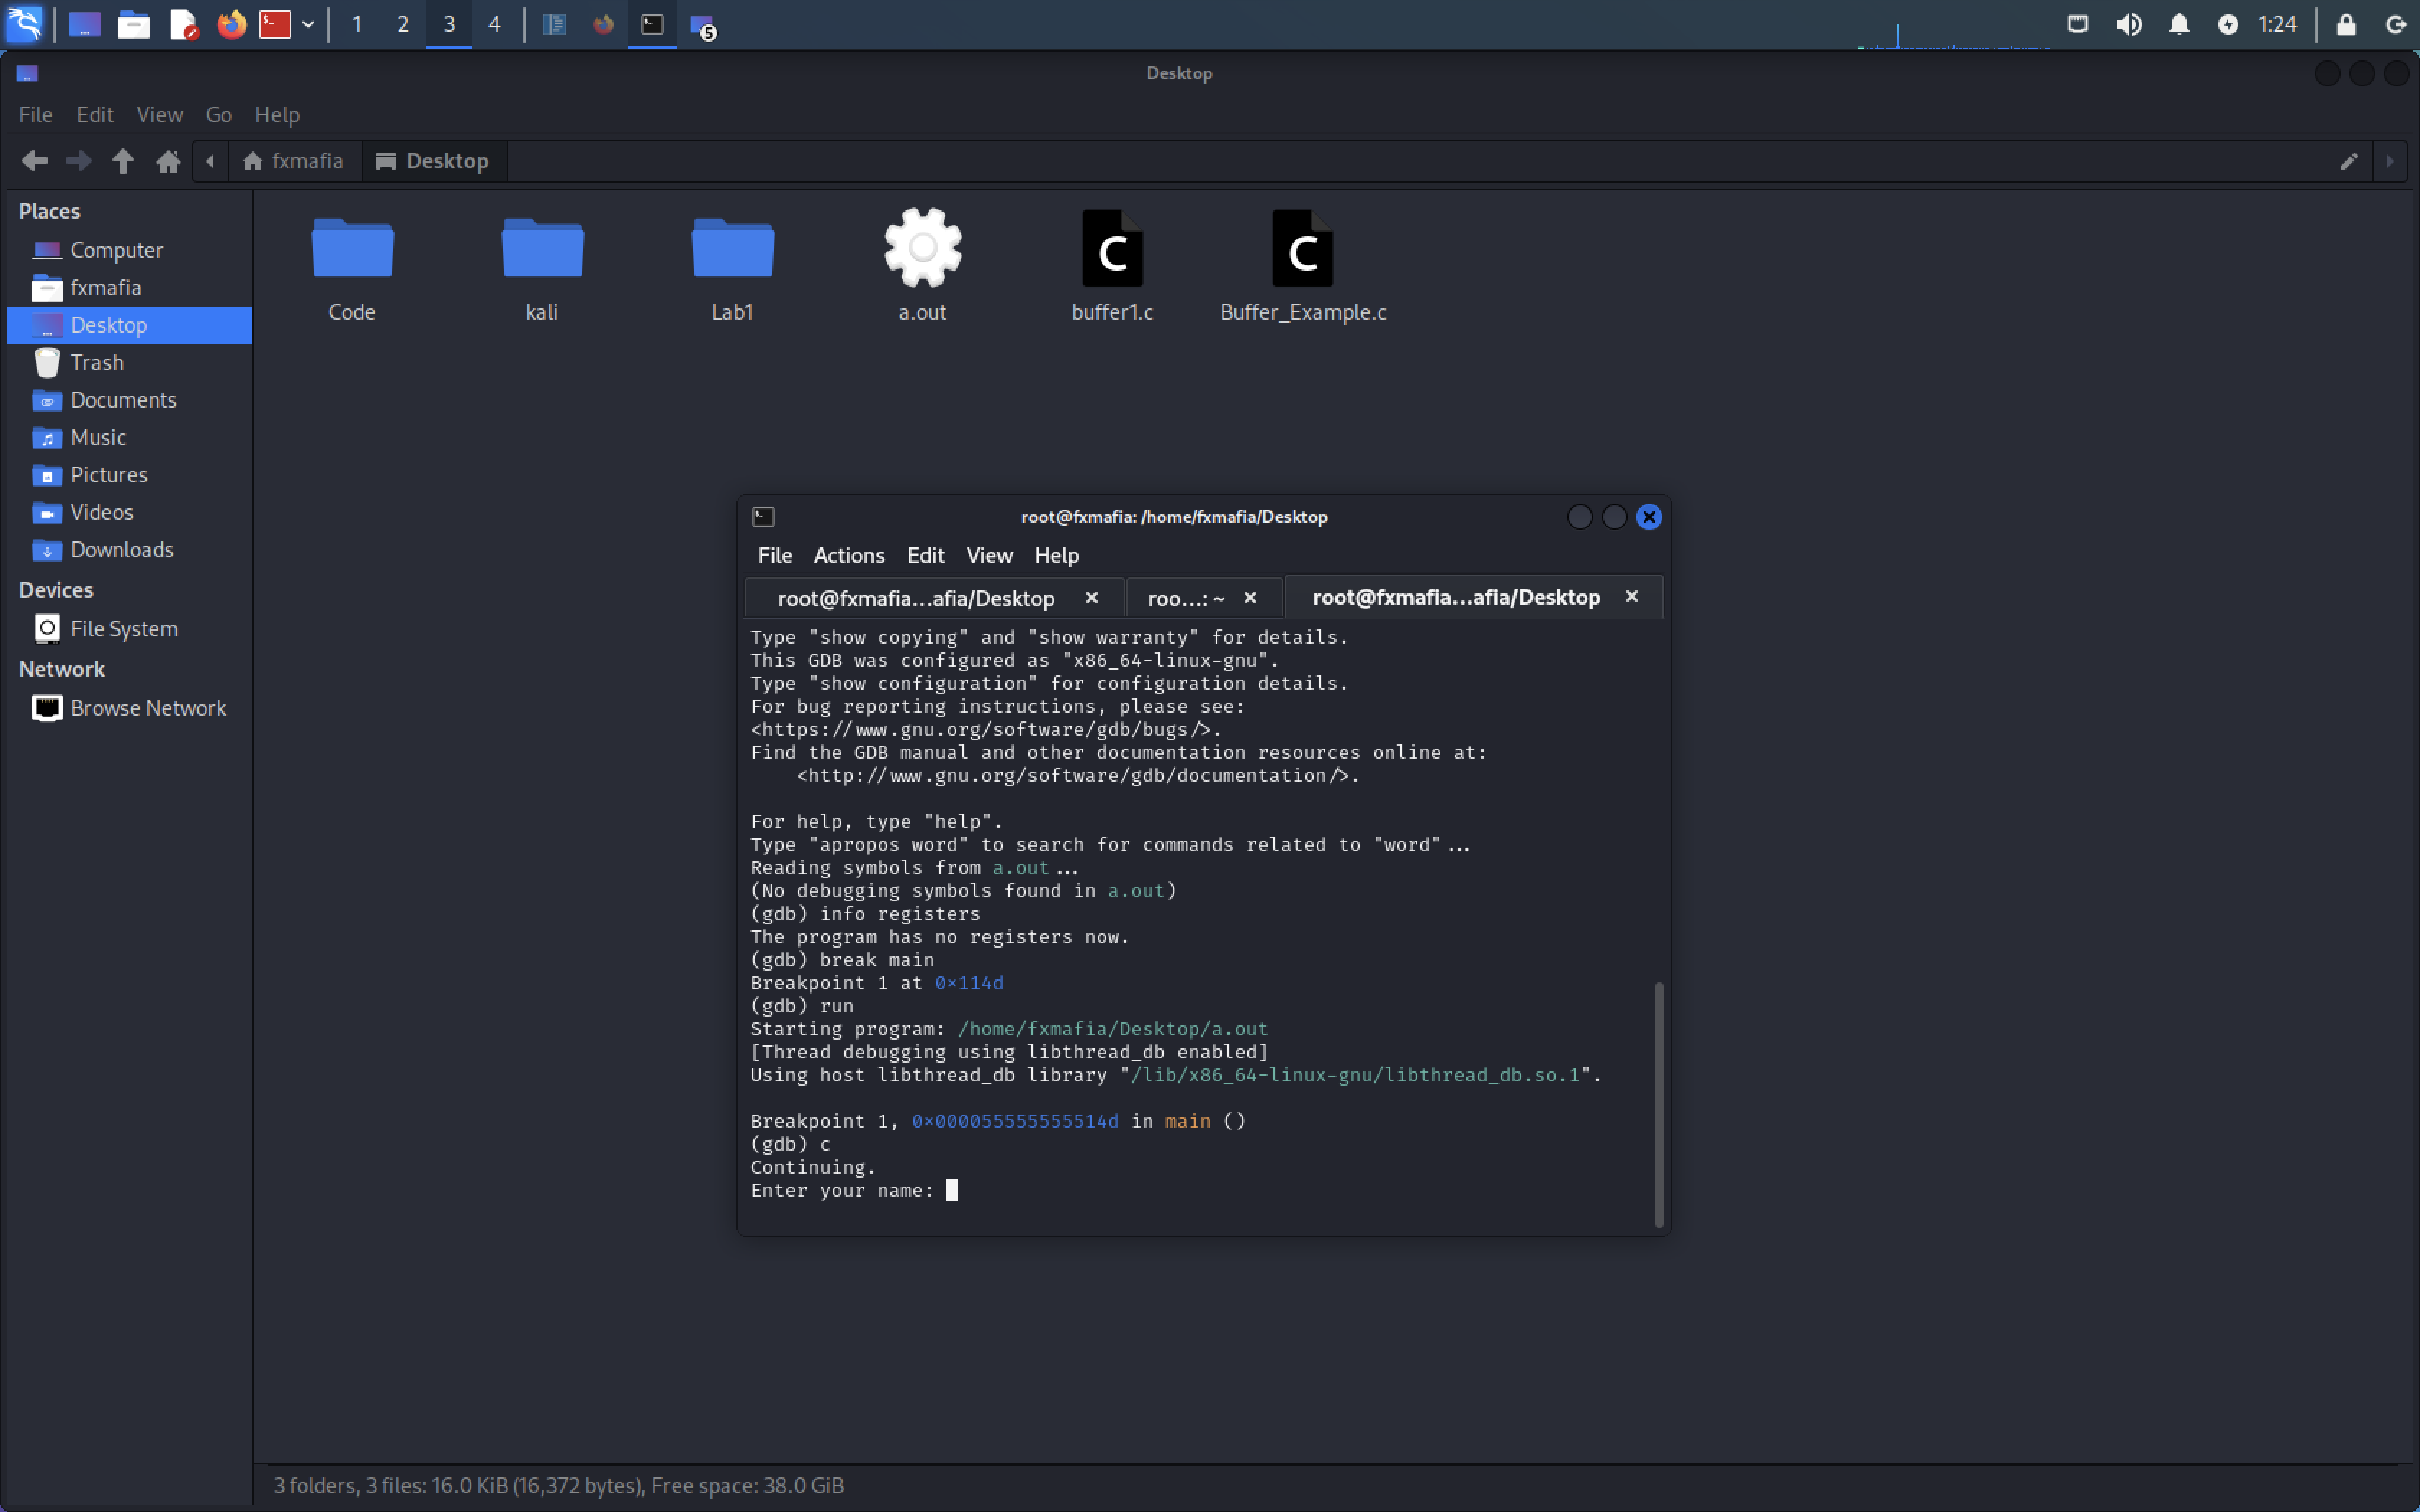Launch Firefox from the top panel

232,24
